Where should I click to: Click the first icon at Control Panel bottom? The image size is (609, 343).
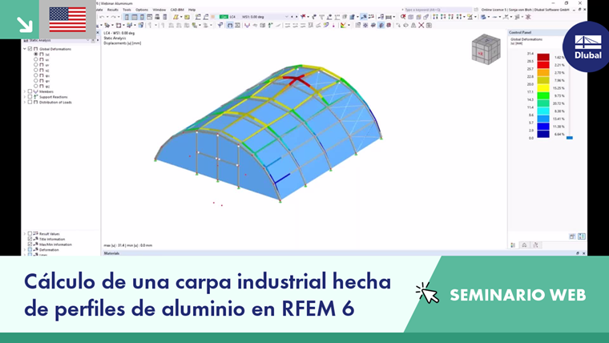click(513, 245)
